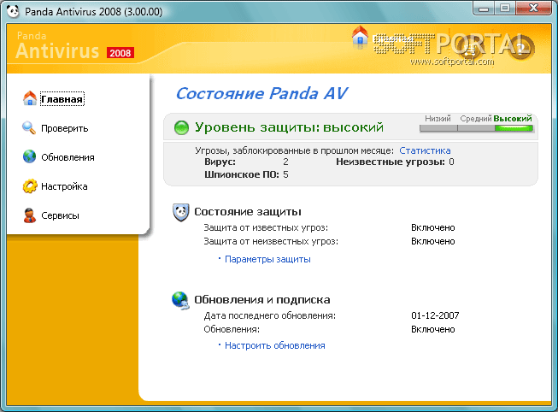Close the Panda Antivirus window

click(x=533, y=9)
